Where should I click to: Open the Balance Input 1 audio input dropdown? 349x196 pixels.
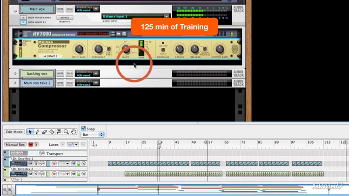tap(166, 16)
